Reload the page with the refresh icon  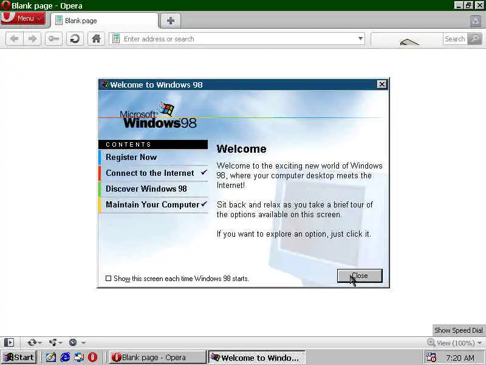pos(75,39)
